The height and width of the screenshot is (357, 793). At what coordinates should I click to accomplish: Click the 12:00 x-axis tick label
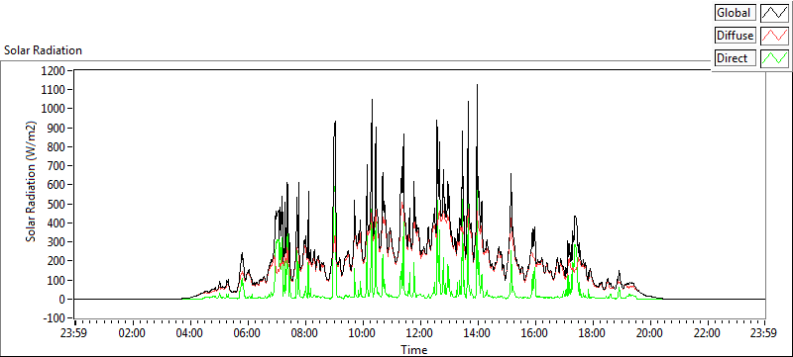coord(420,333)
